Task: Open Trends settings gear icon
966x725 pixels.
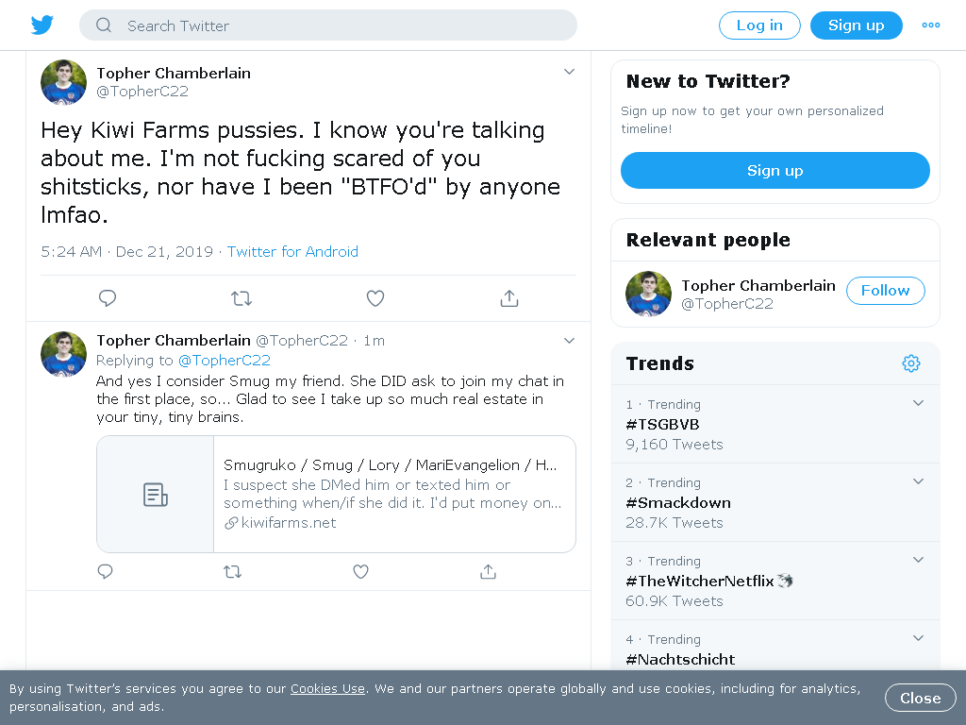Action: [911, 363]
